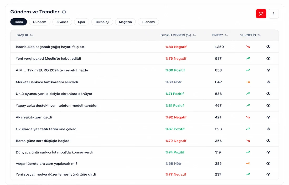Viewport: 289px width, 185px height.
Task: Click red falling arrow in Akaryakıta zam row
Action: coord(248,117)
